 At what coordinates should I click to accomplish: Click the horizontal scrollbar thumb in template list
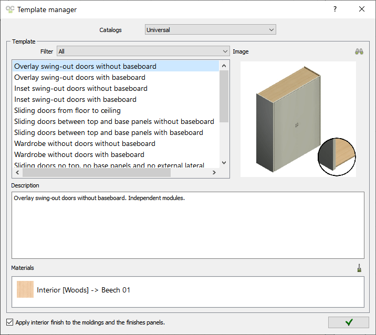click(97, 172)
